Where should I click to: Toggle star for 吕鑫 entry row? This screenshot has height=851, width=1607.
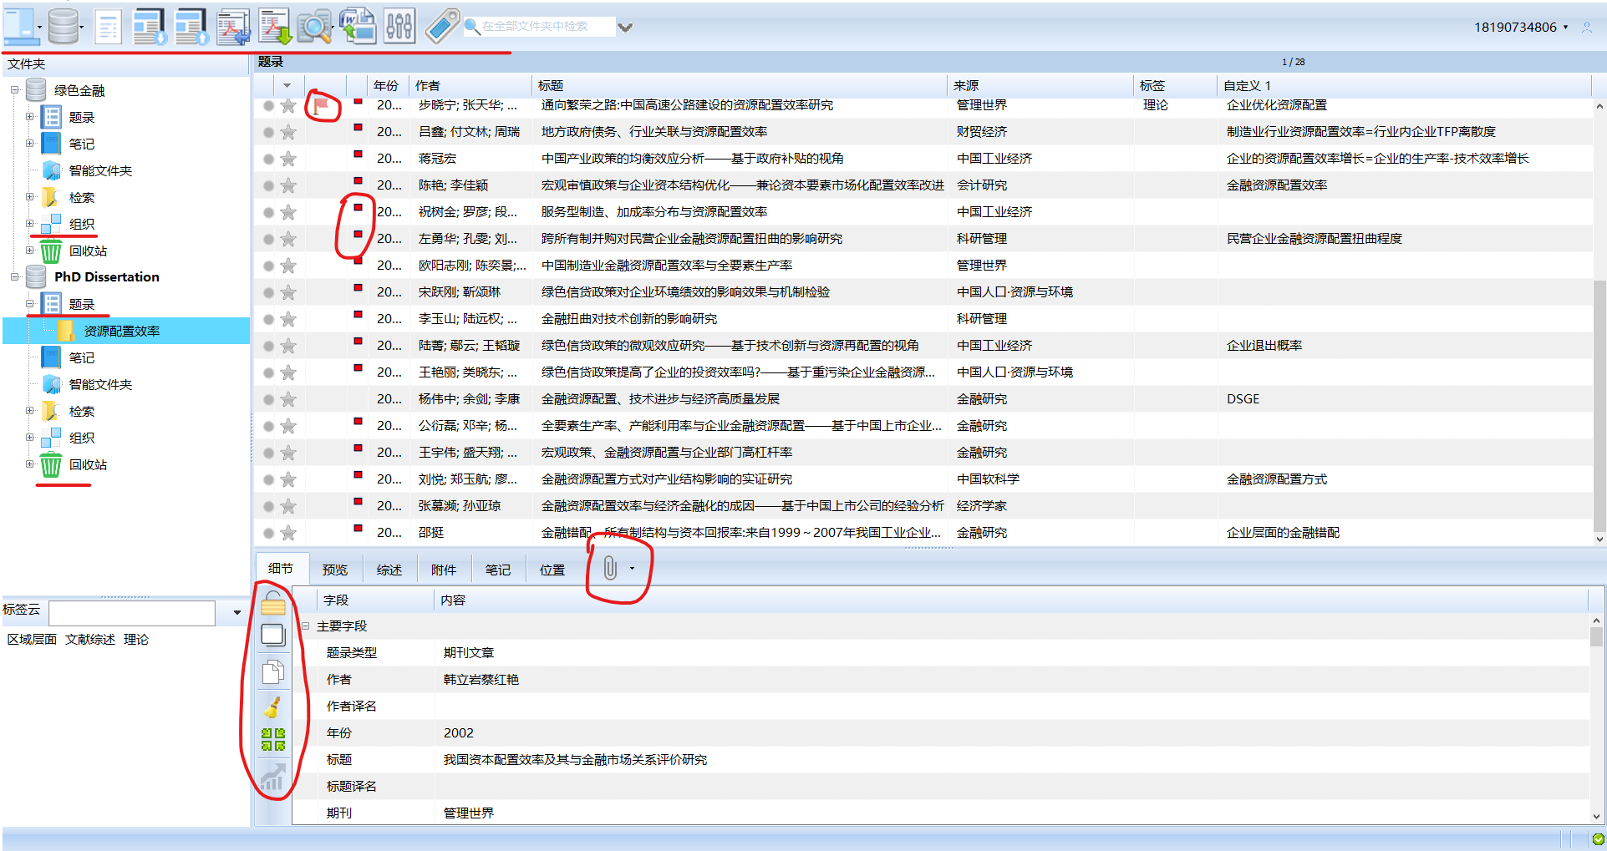(288, 132)
